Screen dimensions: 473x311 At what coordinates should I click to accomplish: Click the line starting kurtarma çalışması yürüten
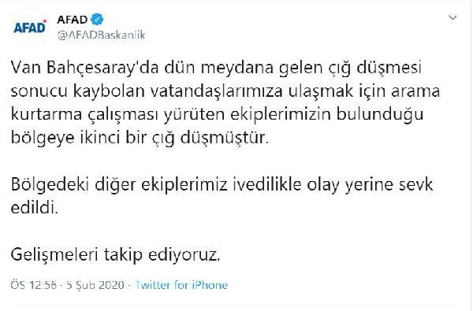tap(218, 115)
